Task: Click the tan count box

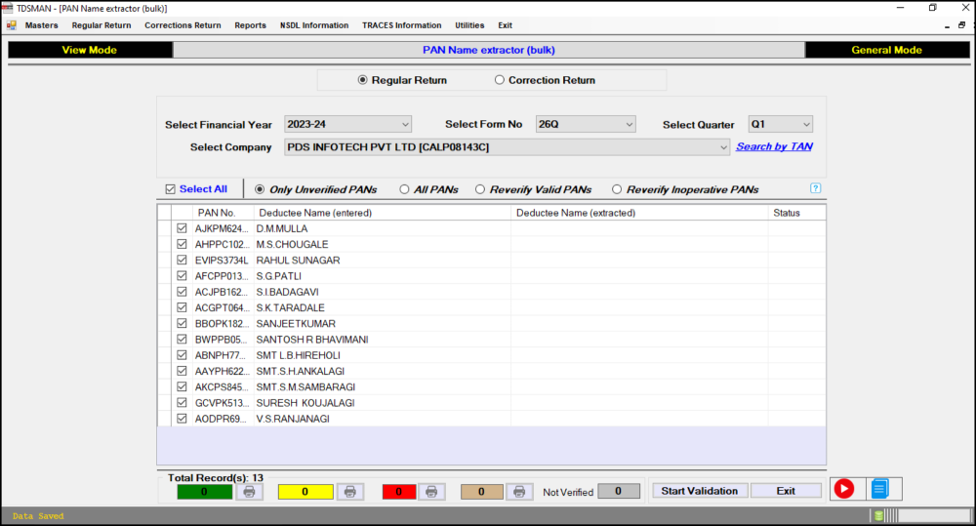Action: (481, 492)
